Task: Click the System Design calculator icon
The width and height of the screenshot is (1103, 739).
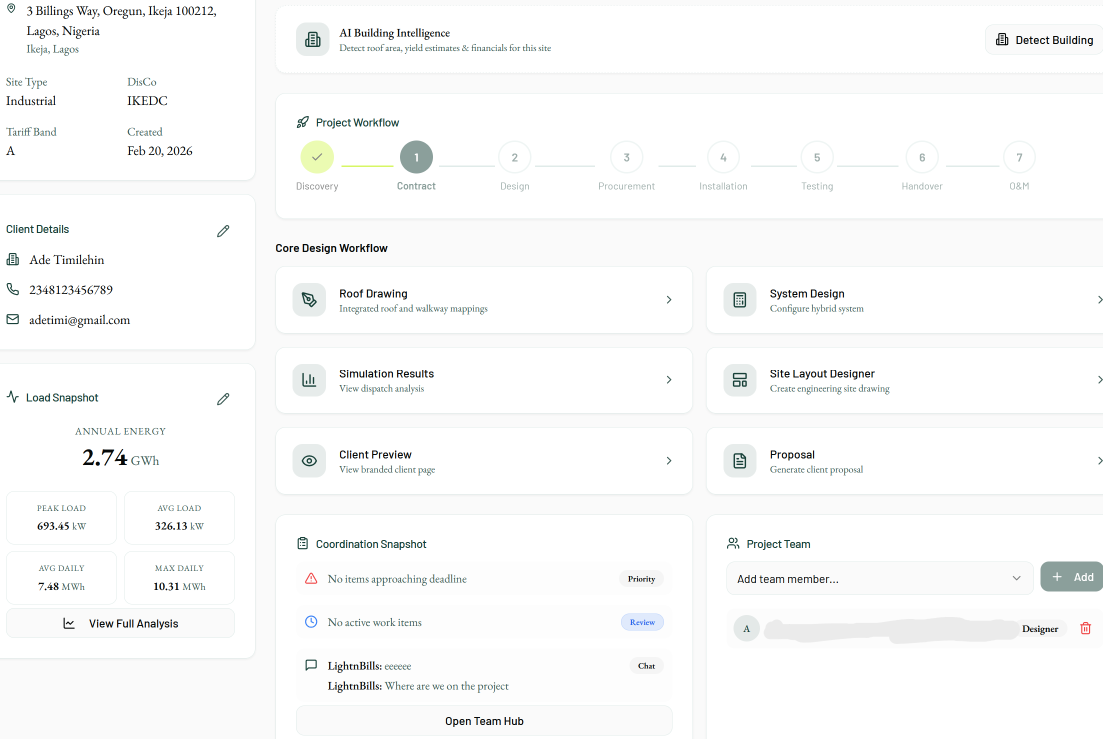Action: pyautogui.click(x=740, y=300)
